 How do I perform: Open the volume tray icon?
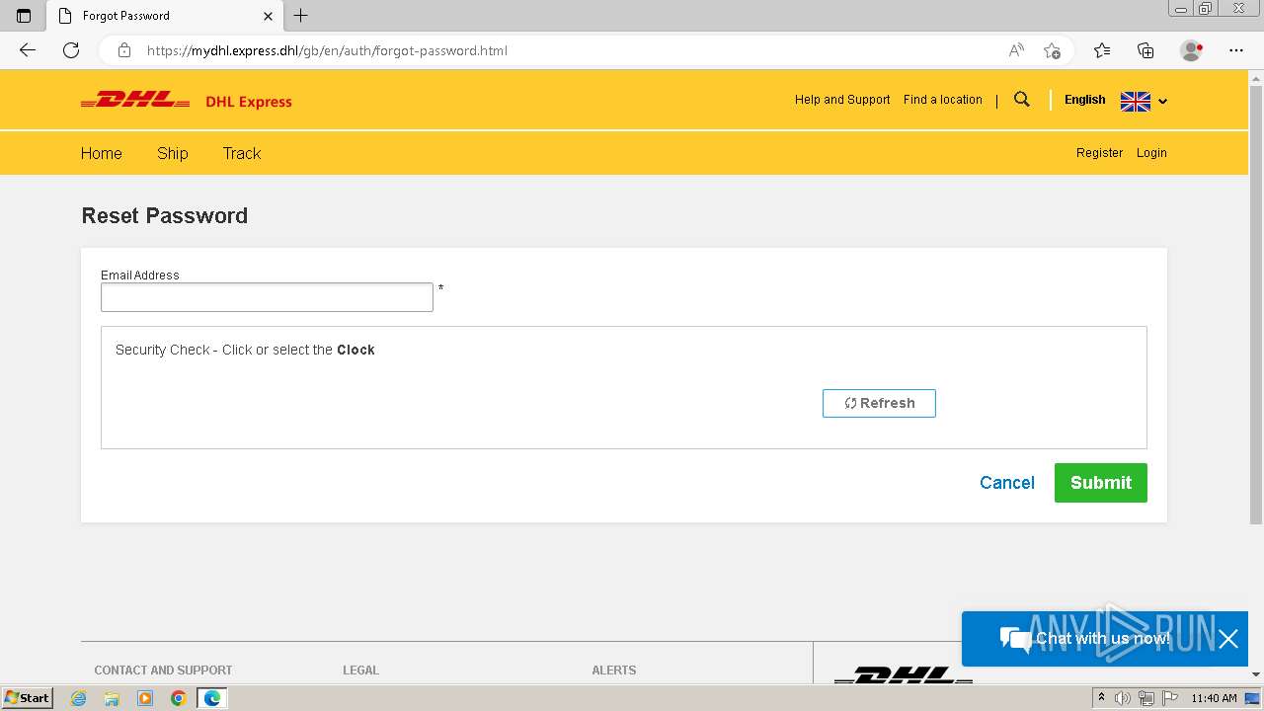(1123, 698)
